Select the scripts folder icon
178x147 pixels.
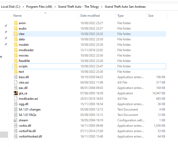16,66
